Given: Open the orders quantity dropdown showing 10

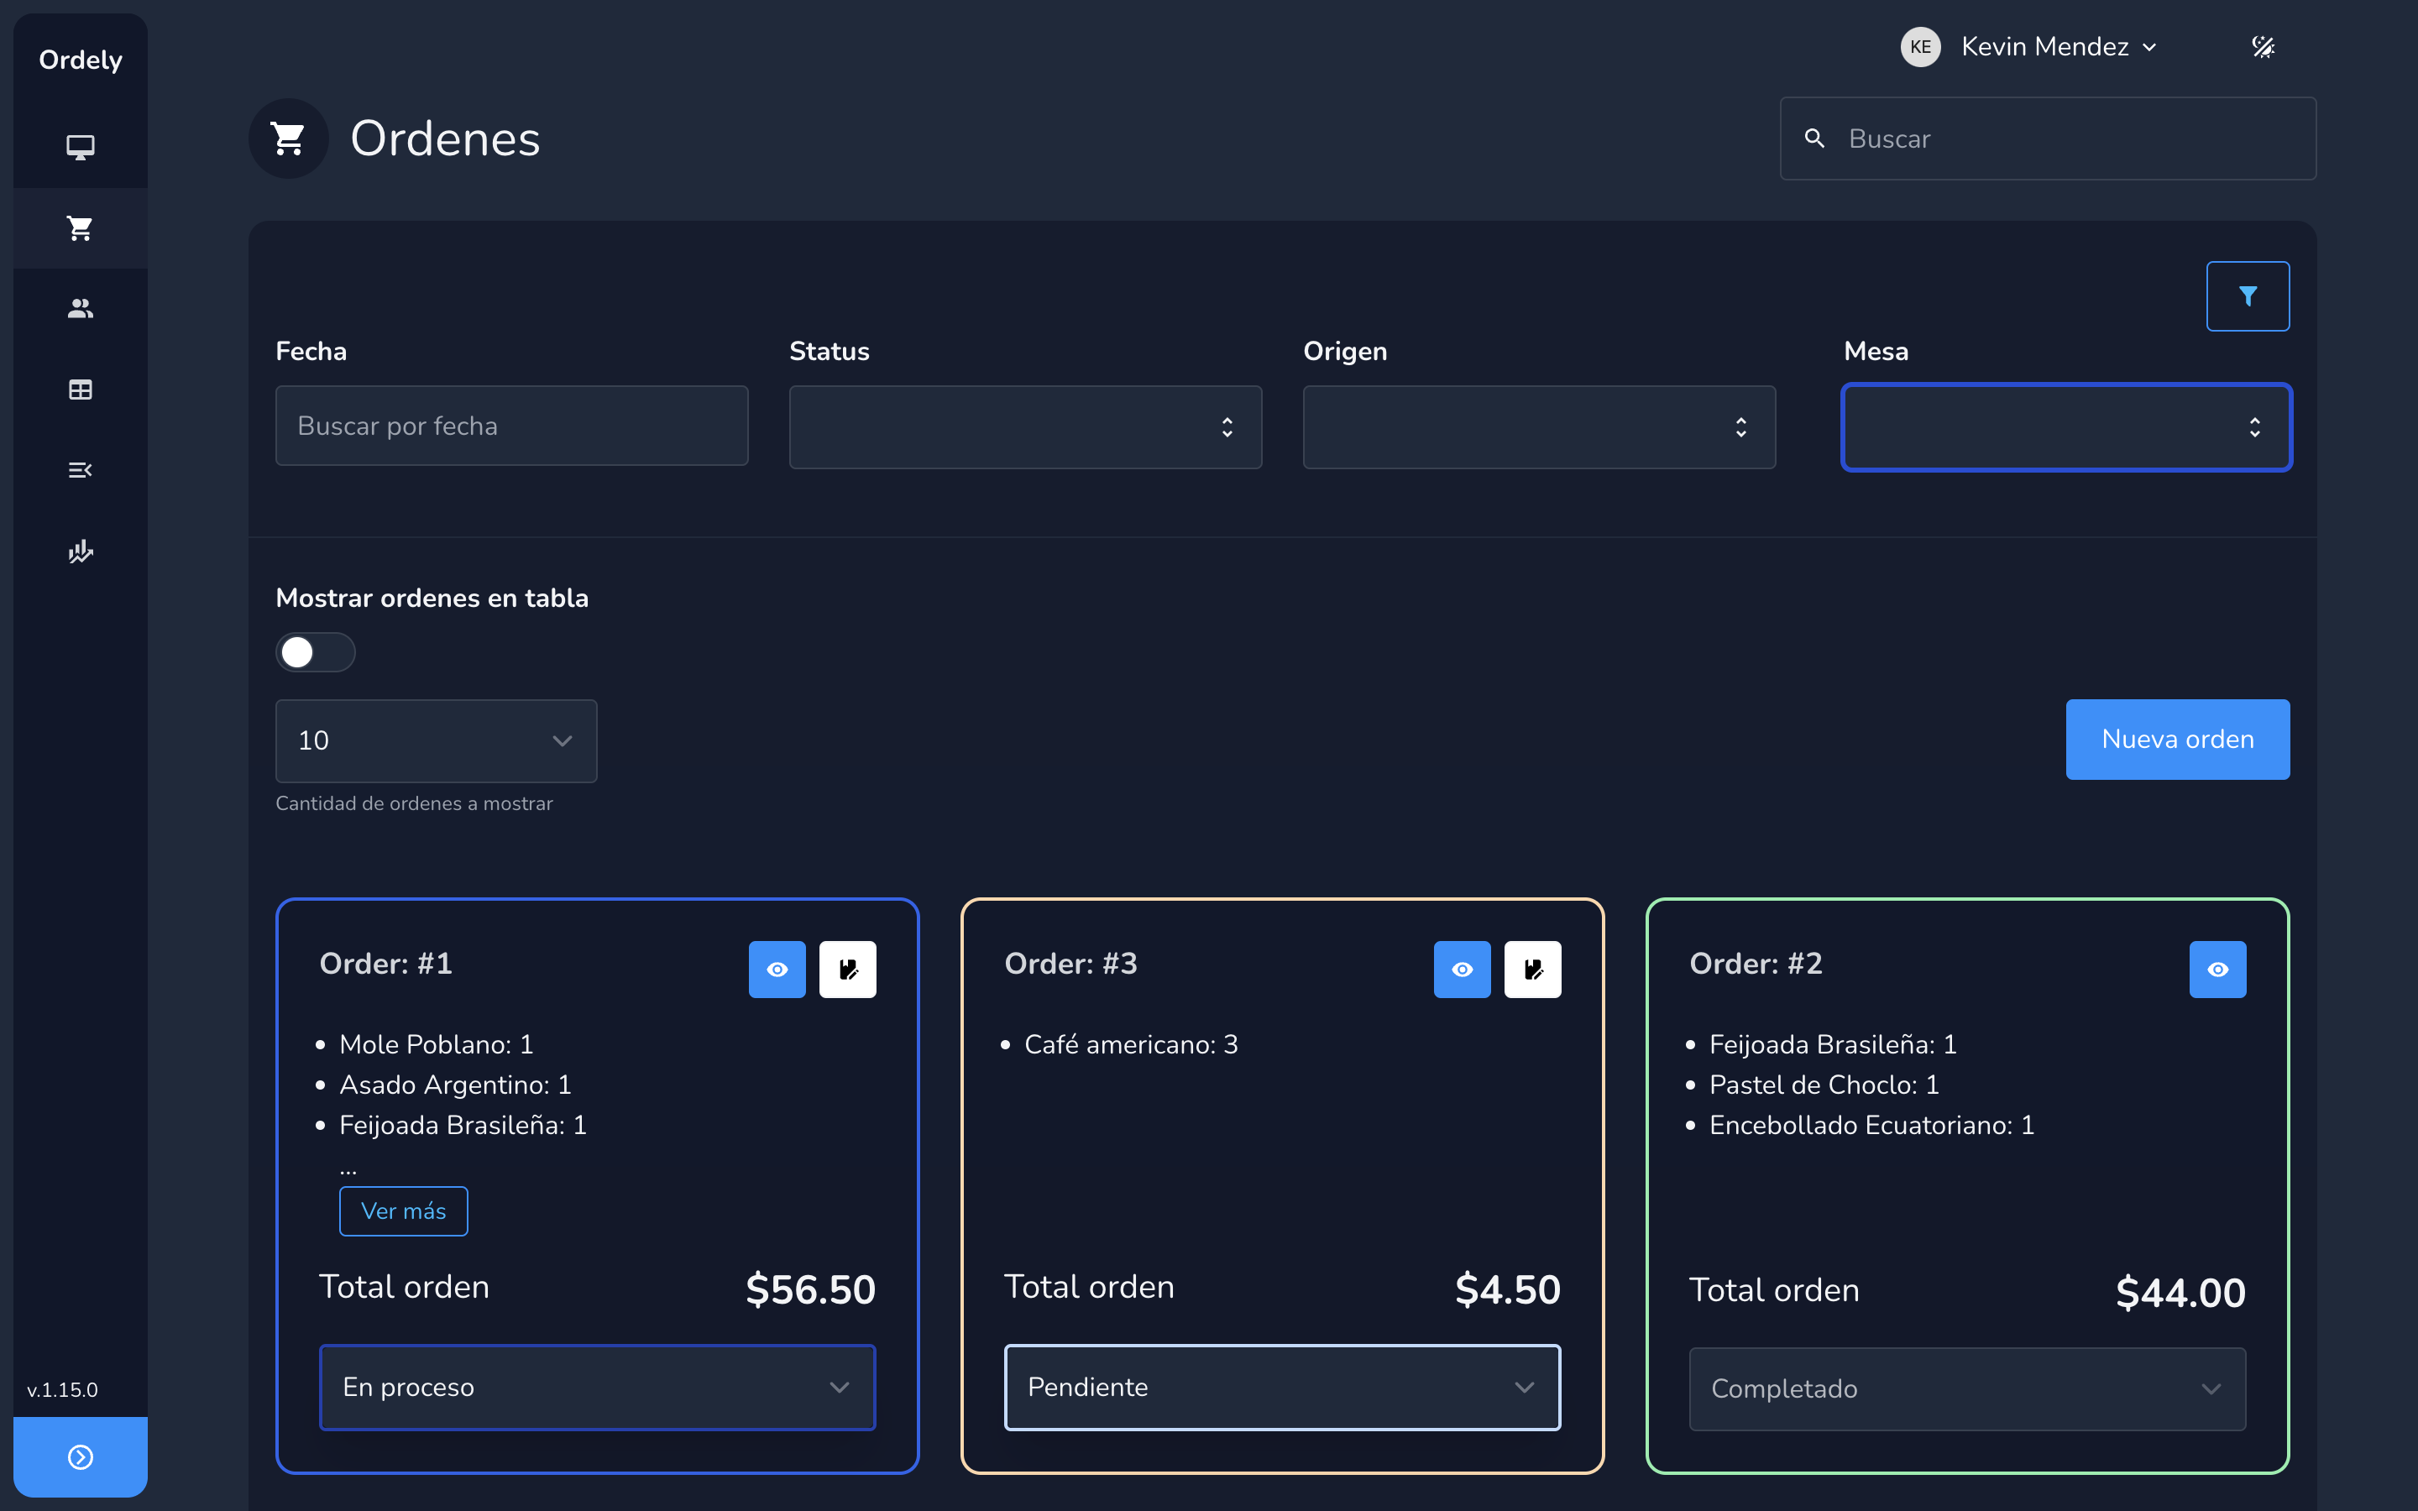Looking at the screenshot, I should tap(436, 740).
